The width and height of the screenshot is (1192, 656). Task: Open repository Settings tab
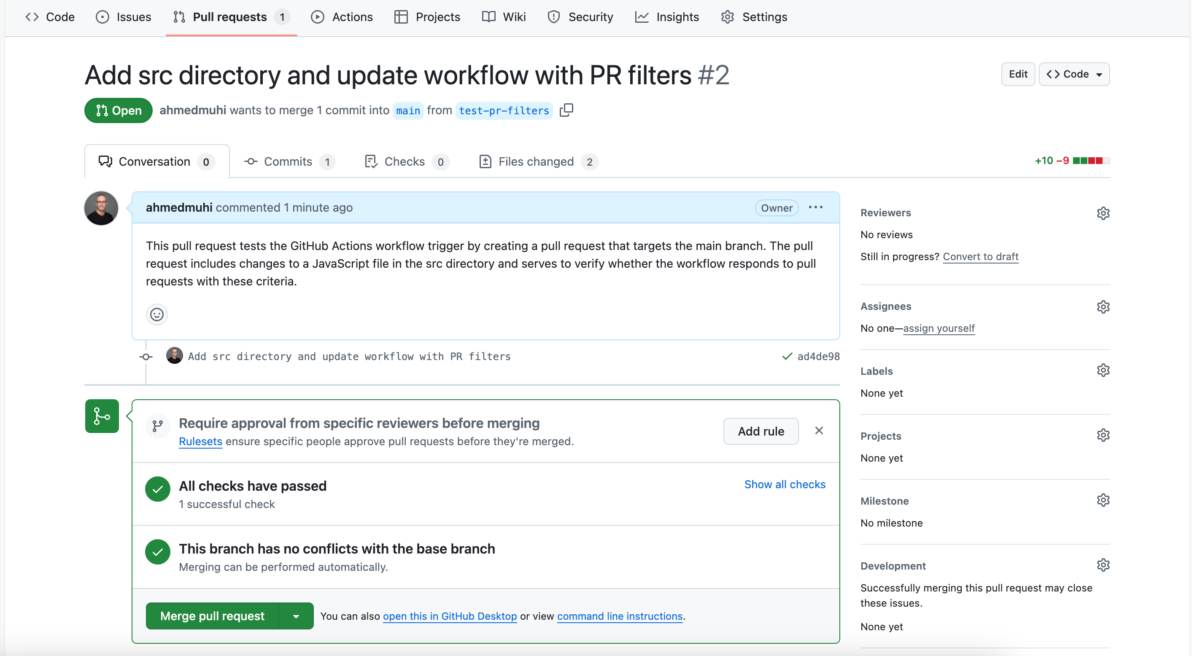[x=754, y=17]
